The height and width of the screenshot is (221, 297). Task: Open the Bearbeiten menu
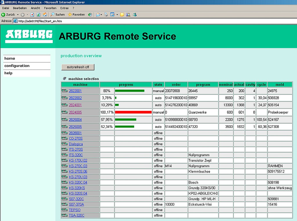[20, 8]
